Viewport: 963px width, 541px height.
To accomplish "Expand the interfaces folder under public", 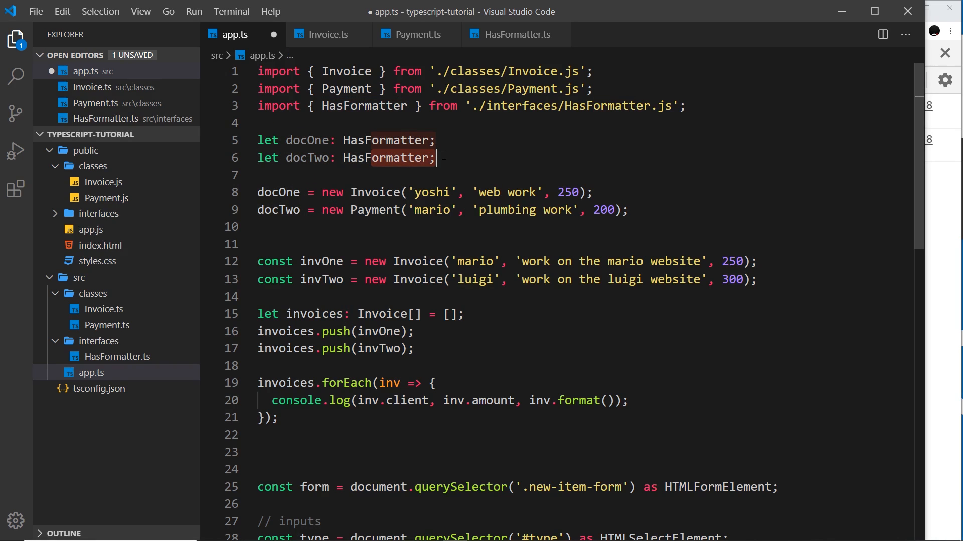I will 55,214.
